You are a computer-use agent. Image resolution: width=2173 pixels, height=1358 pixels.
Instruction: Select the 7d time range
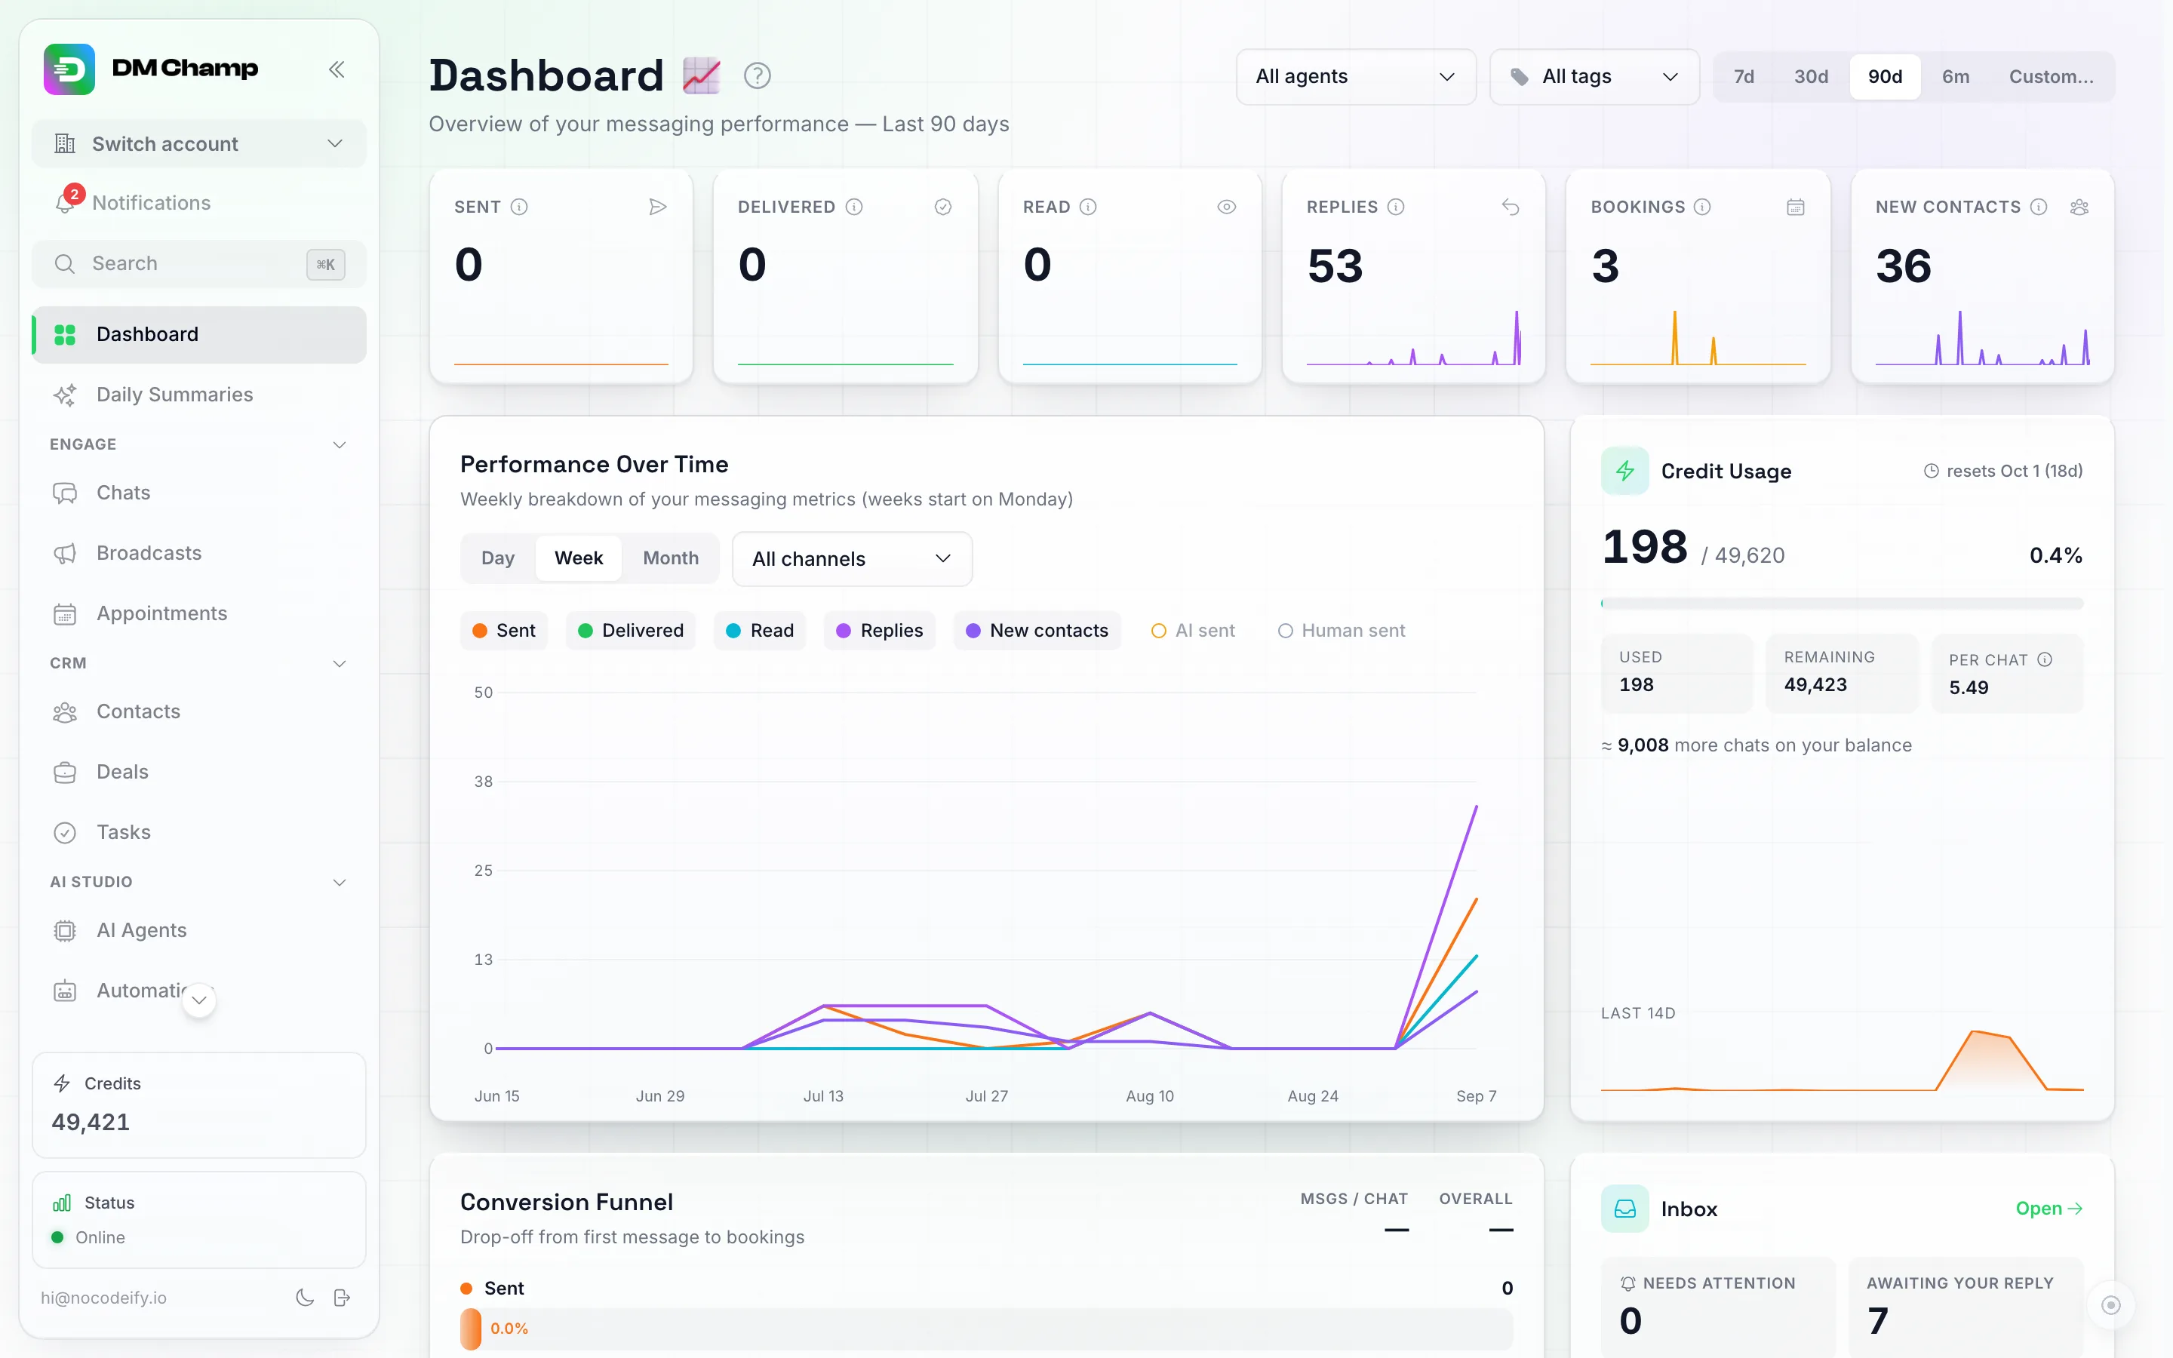(1744, 76)
